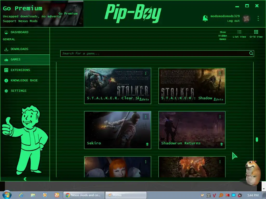
Task: Open the Extensions page
Action: tap(25, 70)
